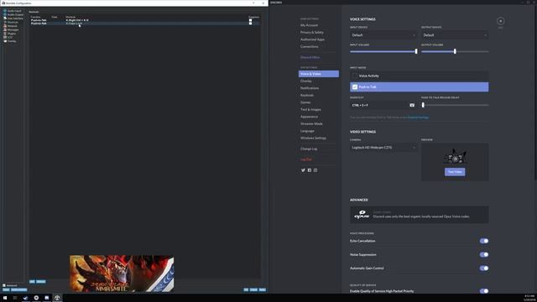Open Discord Nitro page
Viewport: 537px width, 302px height.
(x=310, y=58)
